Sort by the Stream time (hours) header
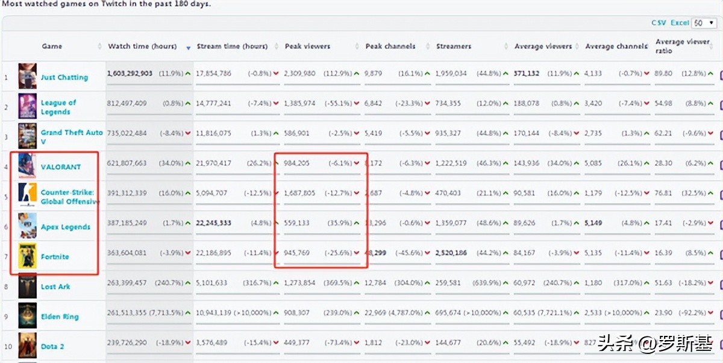This screenshot has width=723, height=363. point(231,46)
